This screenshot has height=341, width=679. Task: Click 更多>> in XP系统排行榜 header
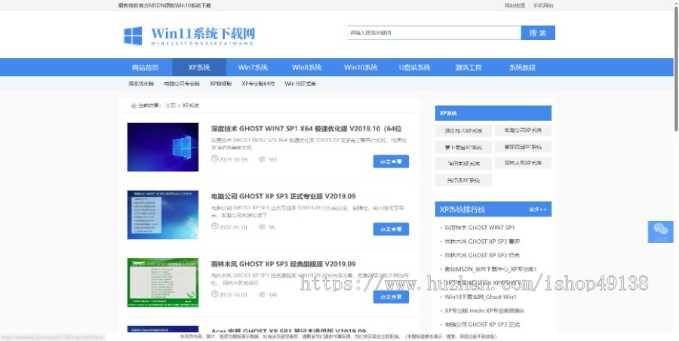(x=537, y=210)
